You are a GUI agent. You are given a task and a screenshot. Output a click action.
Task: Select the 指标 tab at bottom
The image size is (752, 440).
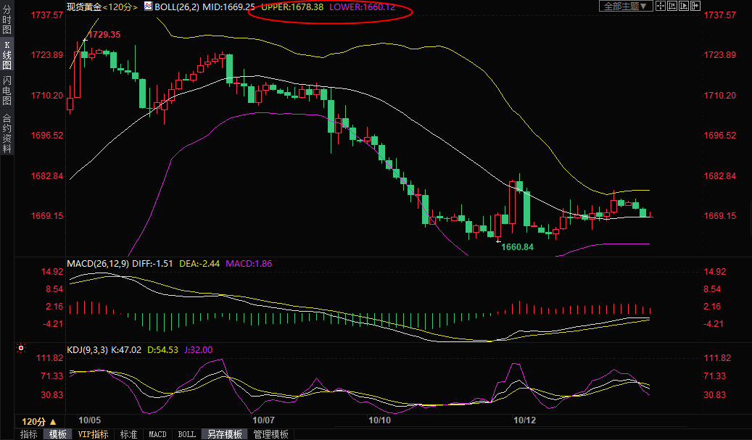click(x=29, y=434)
